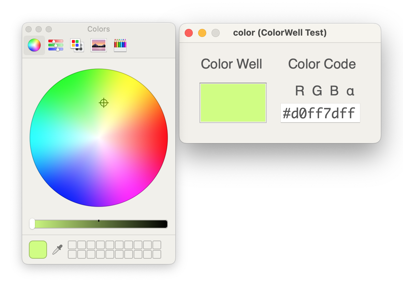Viewport: 403px width, 299px height.
Task: Click the current color preview swatch
Action: click(x=38, y=250)
